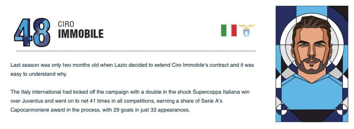Open the stained-glass player portrait
The image size is (354, 129).
(312, 64)
